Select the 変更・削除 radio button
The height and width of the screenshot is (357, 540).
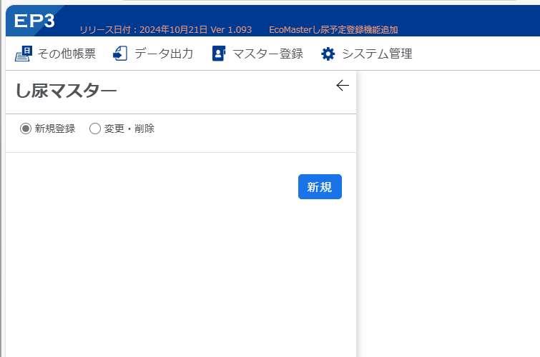tap(94, 129)
